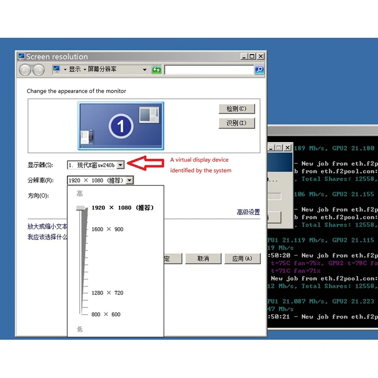Click the 应用(A) apply button
378x378 pixels.
point(242,258)
